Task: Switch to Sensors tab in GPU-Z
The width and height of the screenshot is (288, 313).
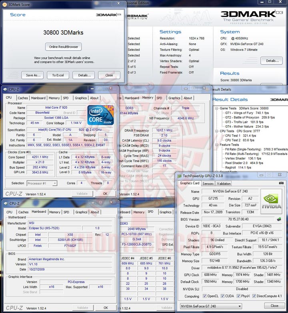Action: click(x=208, y=184)
